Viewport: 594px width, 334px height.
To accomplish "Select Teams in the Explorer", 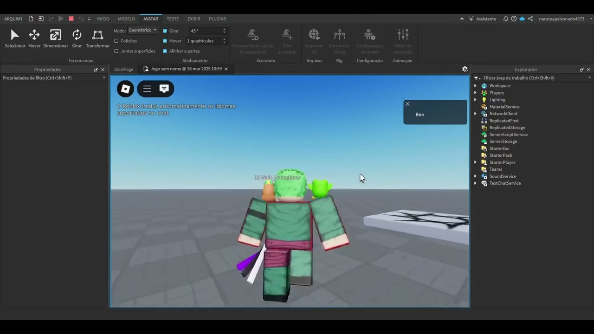I will 496,169.
